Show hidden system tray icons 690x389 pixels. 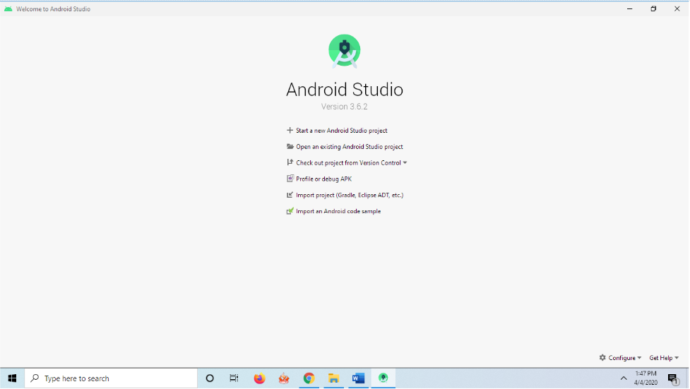(624, 378)
